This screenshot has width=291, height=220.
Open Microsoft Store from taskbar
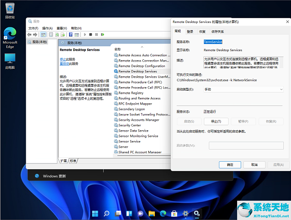click(174, 214)
